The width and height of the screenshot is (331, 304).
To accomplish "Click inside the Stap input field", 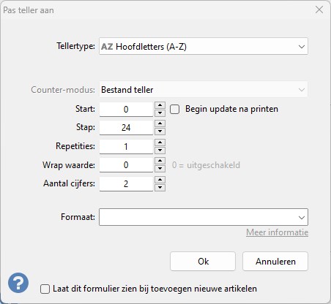I will point(126,128).
